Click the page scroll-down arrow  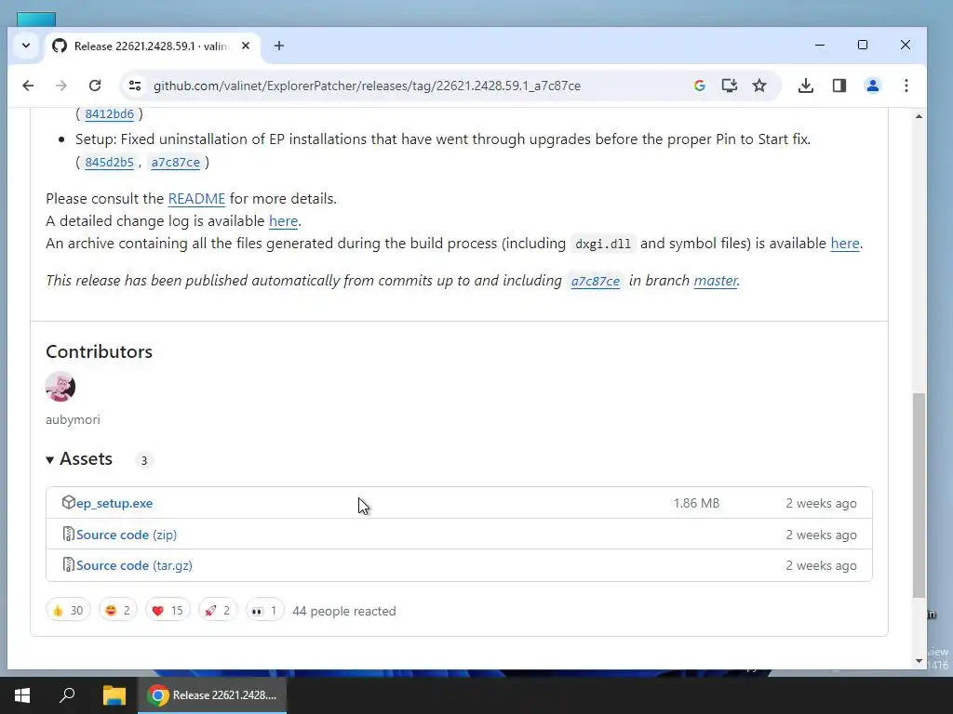tap(919, 661)
